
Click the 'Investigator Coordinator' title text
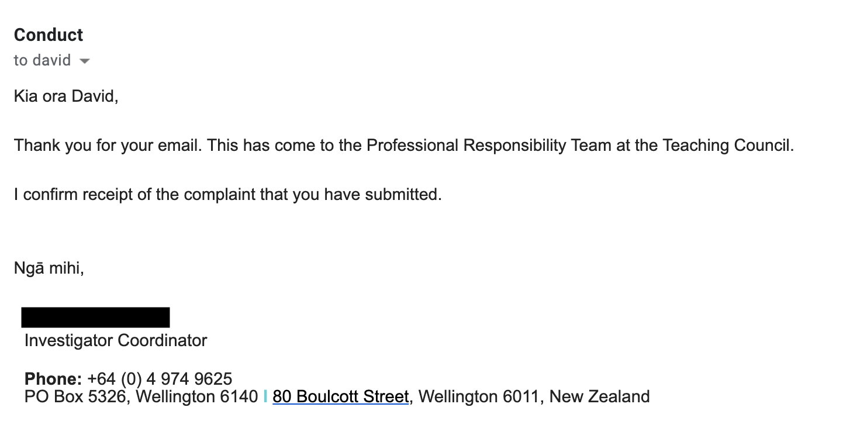pos(116,340)
